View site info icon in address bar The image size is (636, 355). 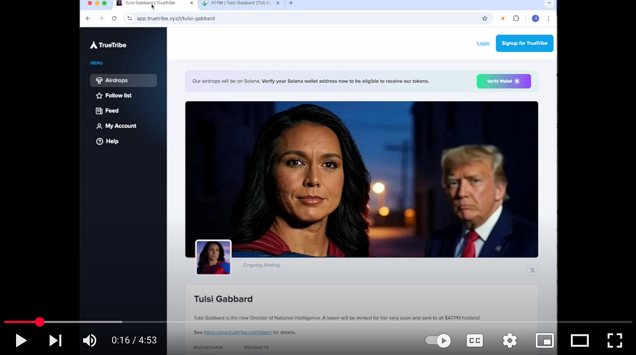[x=129, y=18]
